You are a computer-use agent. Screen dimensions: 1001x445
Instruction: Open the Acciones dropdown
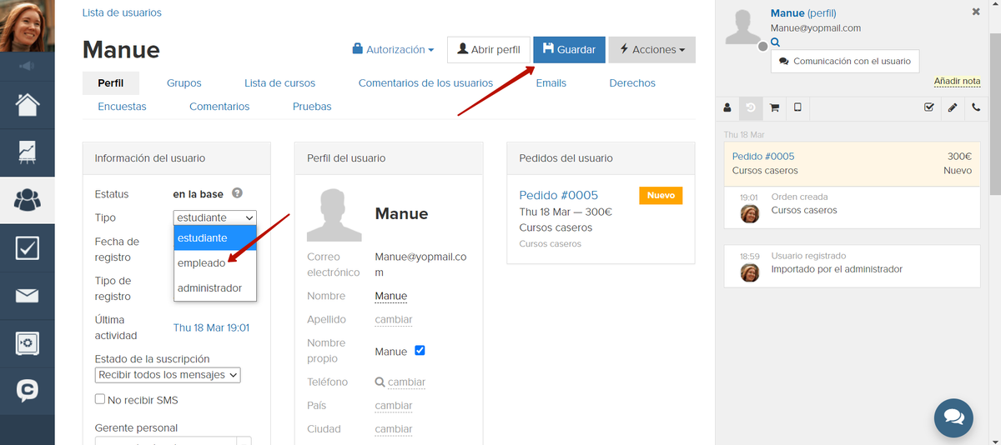(651, 49)
